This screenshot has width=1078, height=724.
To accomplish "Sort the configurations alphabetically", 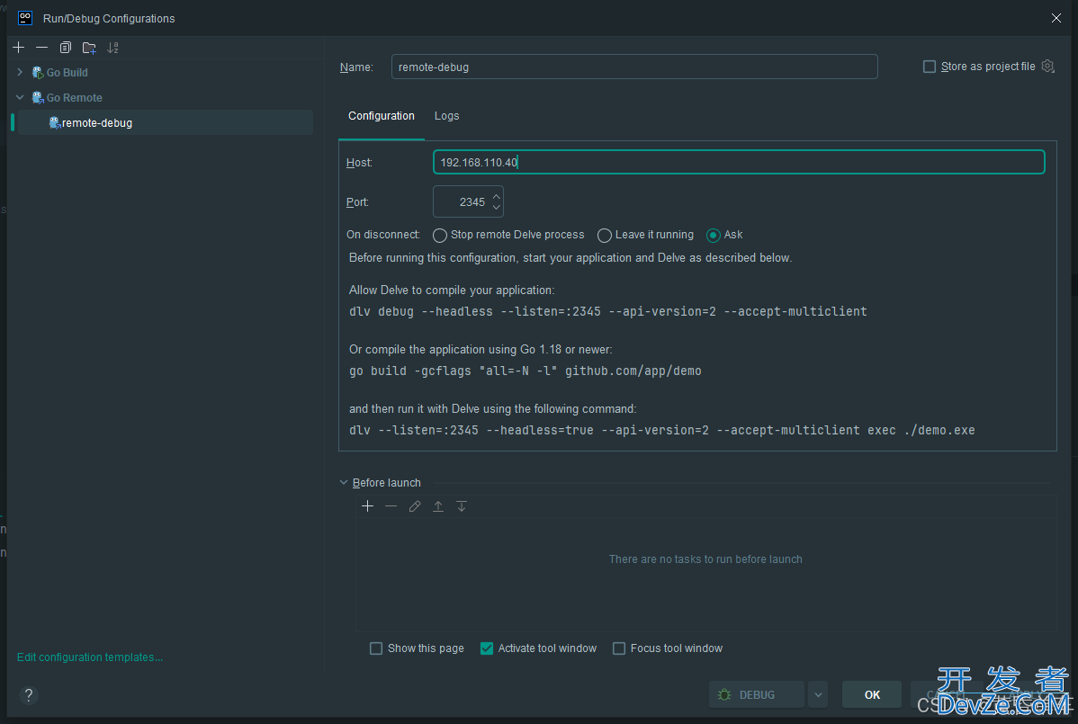I will 112,48.
